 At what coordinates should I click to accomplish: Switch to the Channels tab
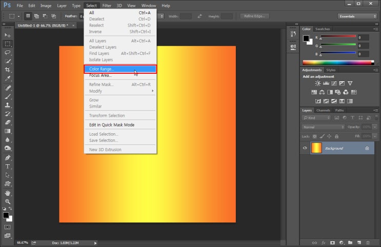tap(323, 110)
